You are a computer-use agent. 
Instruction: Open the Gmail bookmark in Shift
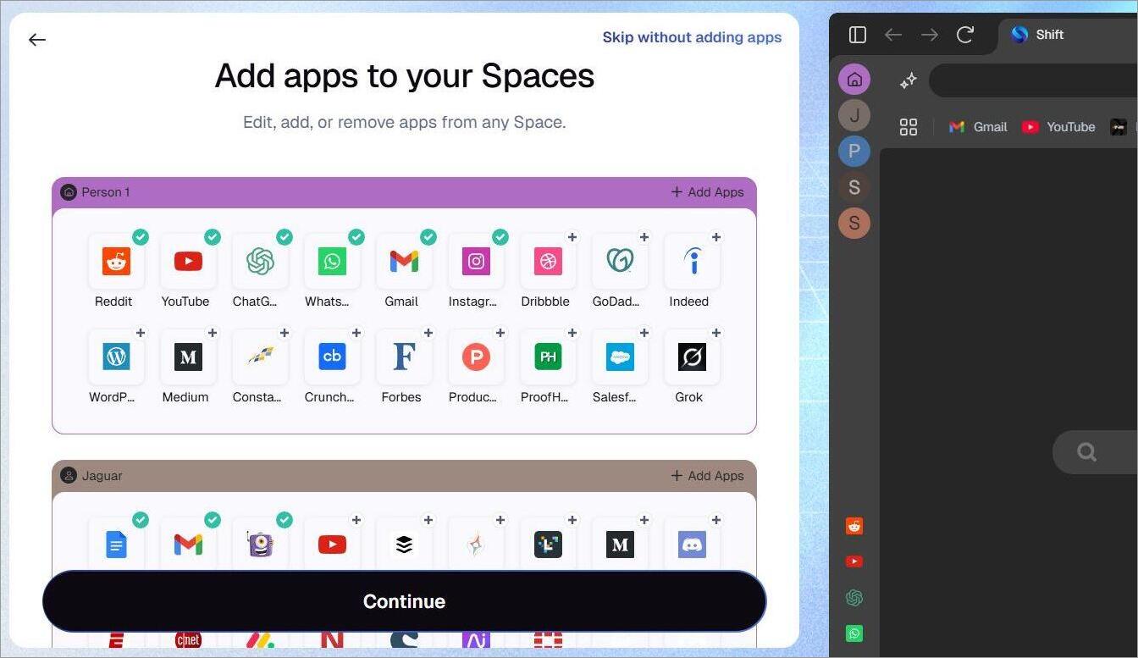pyautogui.click(x=978, y=127)
